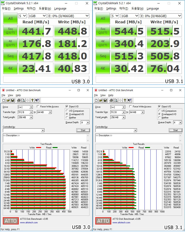The height and width of the screenshot is (232, 185).
Task: Click CrystalDiskMark title bar icon in USB 3.0 window
Action: 3,3
